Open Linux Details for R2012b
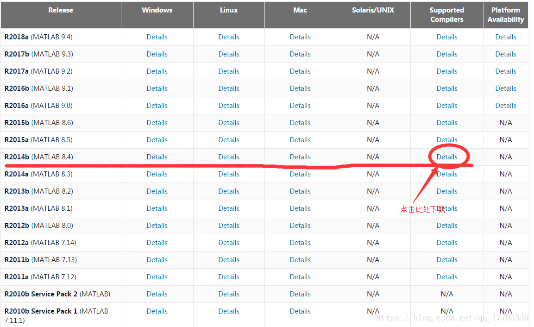 [229, 226]
